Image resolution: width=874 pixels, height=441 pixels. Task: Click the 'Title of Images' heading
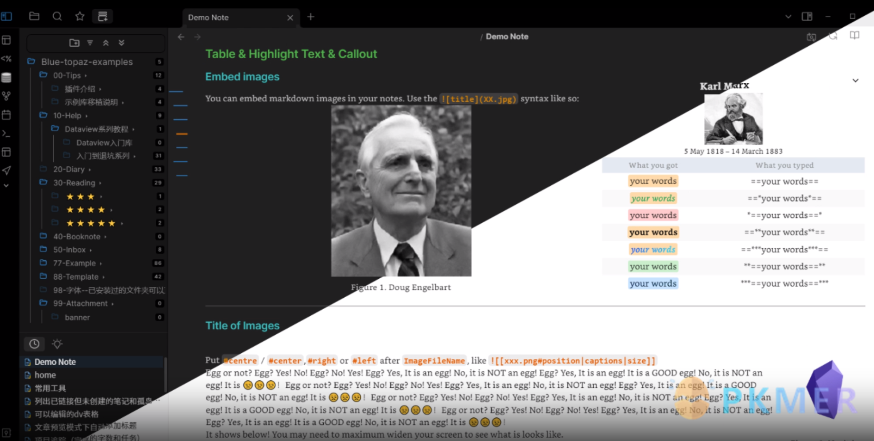click(x=242, y=325)
